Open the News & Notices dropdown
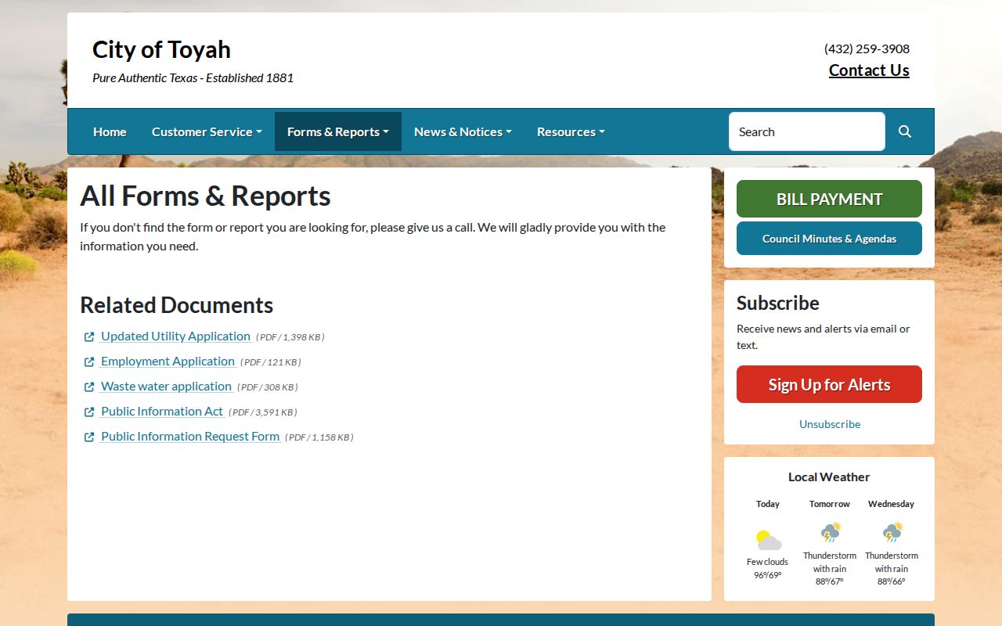1002x626 pixels. [463, 131]
